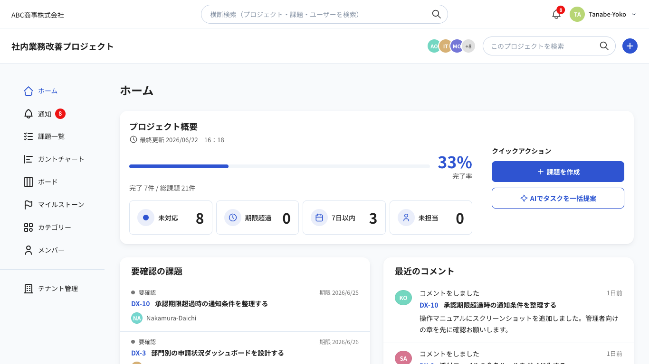Viewport: 649px width, 364px height.
Task: Click the home icon in sidebar
Action: click(x=29, y=91)
